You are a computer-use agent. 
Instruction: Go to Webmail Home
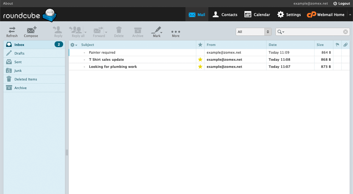[x=326, y=15]
